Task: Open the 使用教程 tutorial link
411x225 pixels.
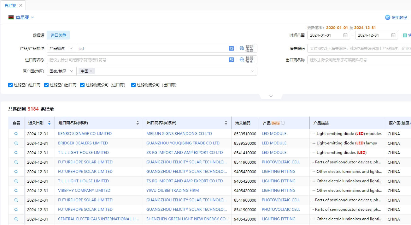Action: coord(396,17)
